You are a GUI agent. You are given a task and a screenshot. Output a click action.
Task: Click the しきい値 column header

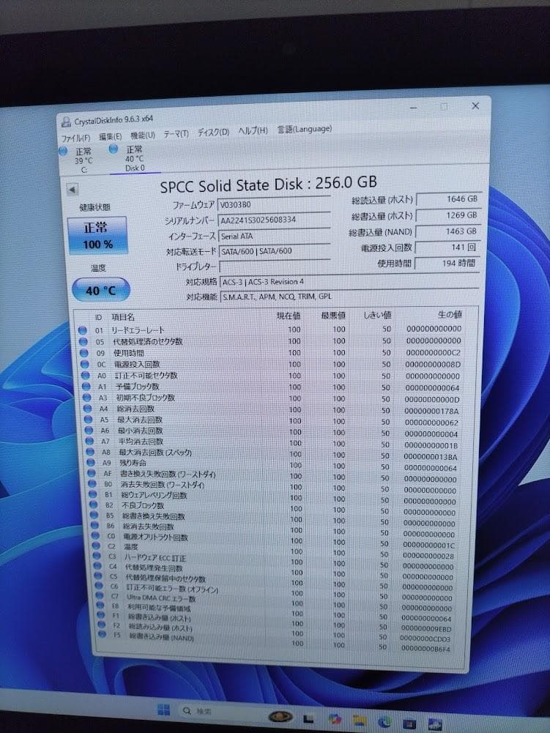pyautogui.click(x=378, y=315)
